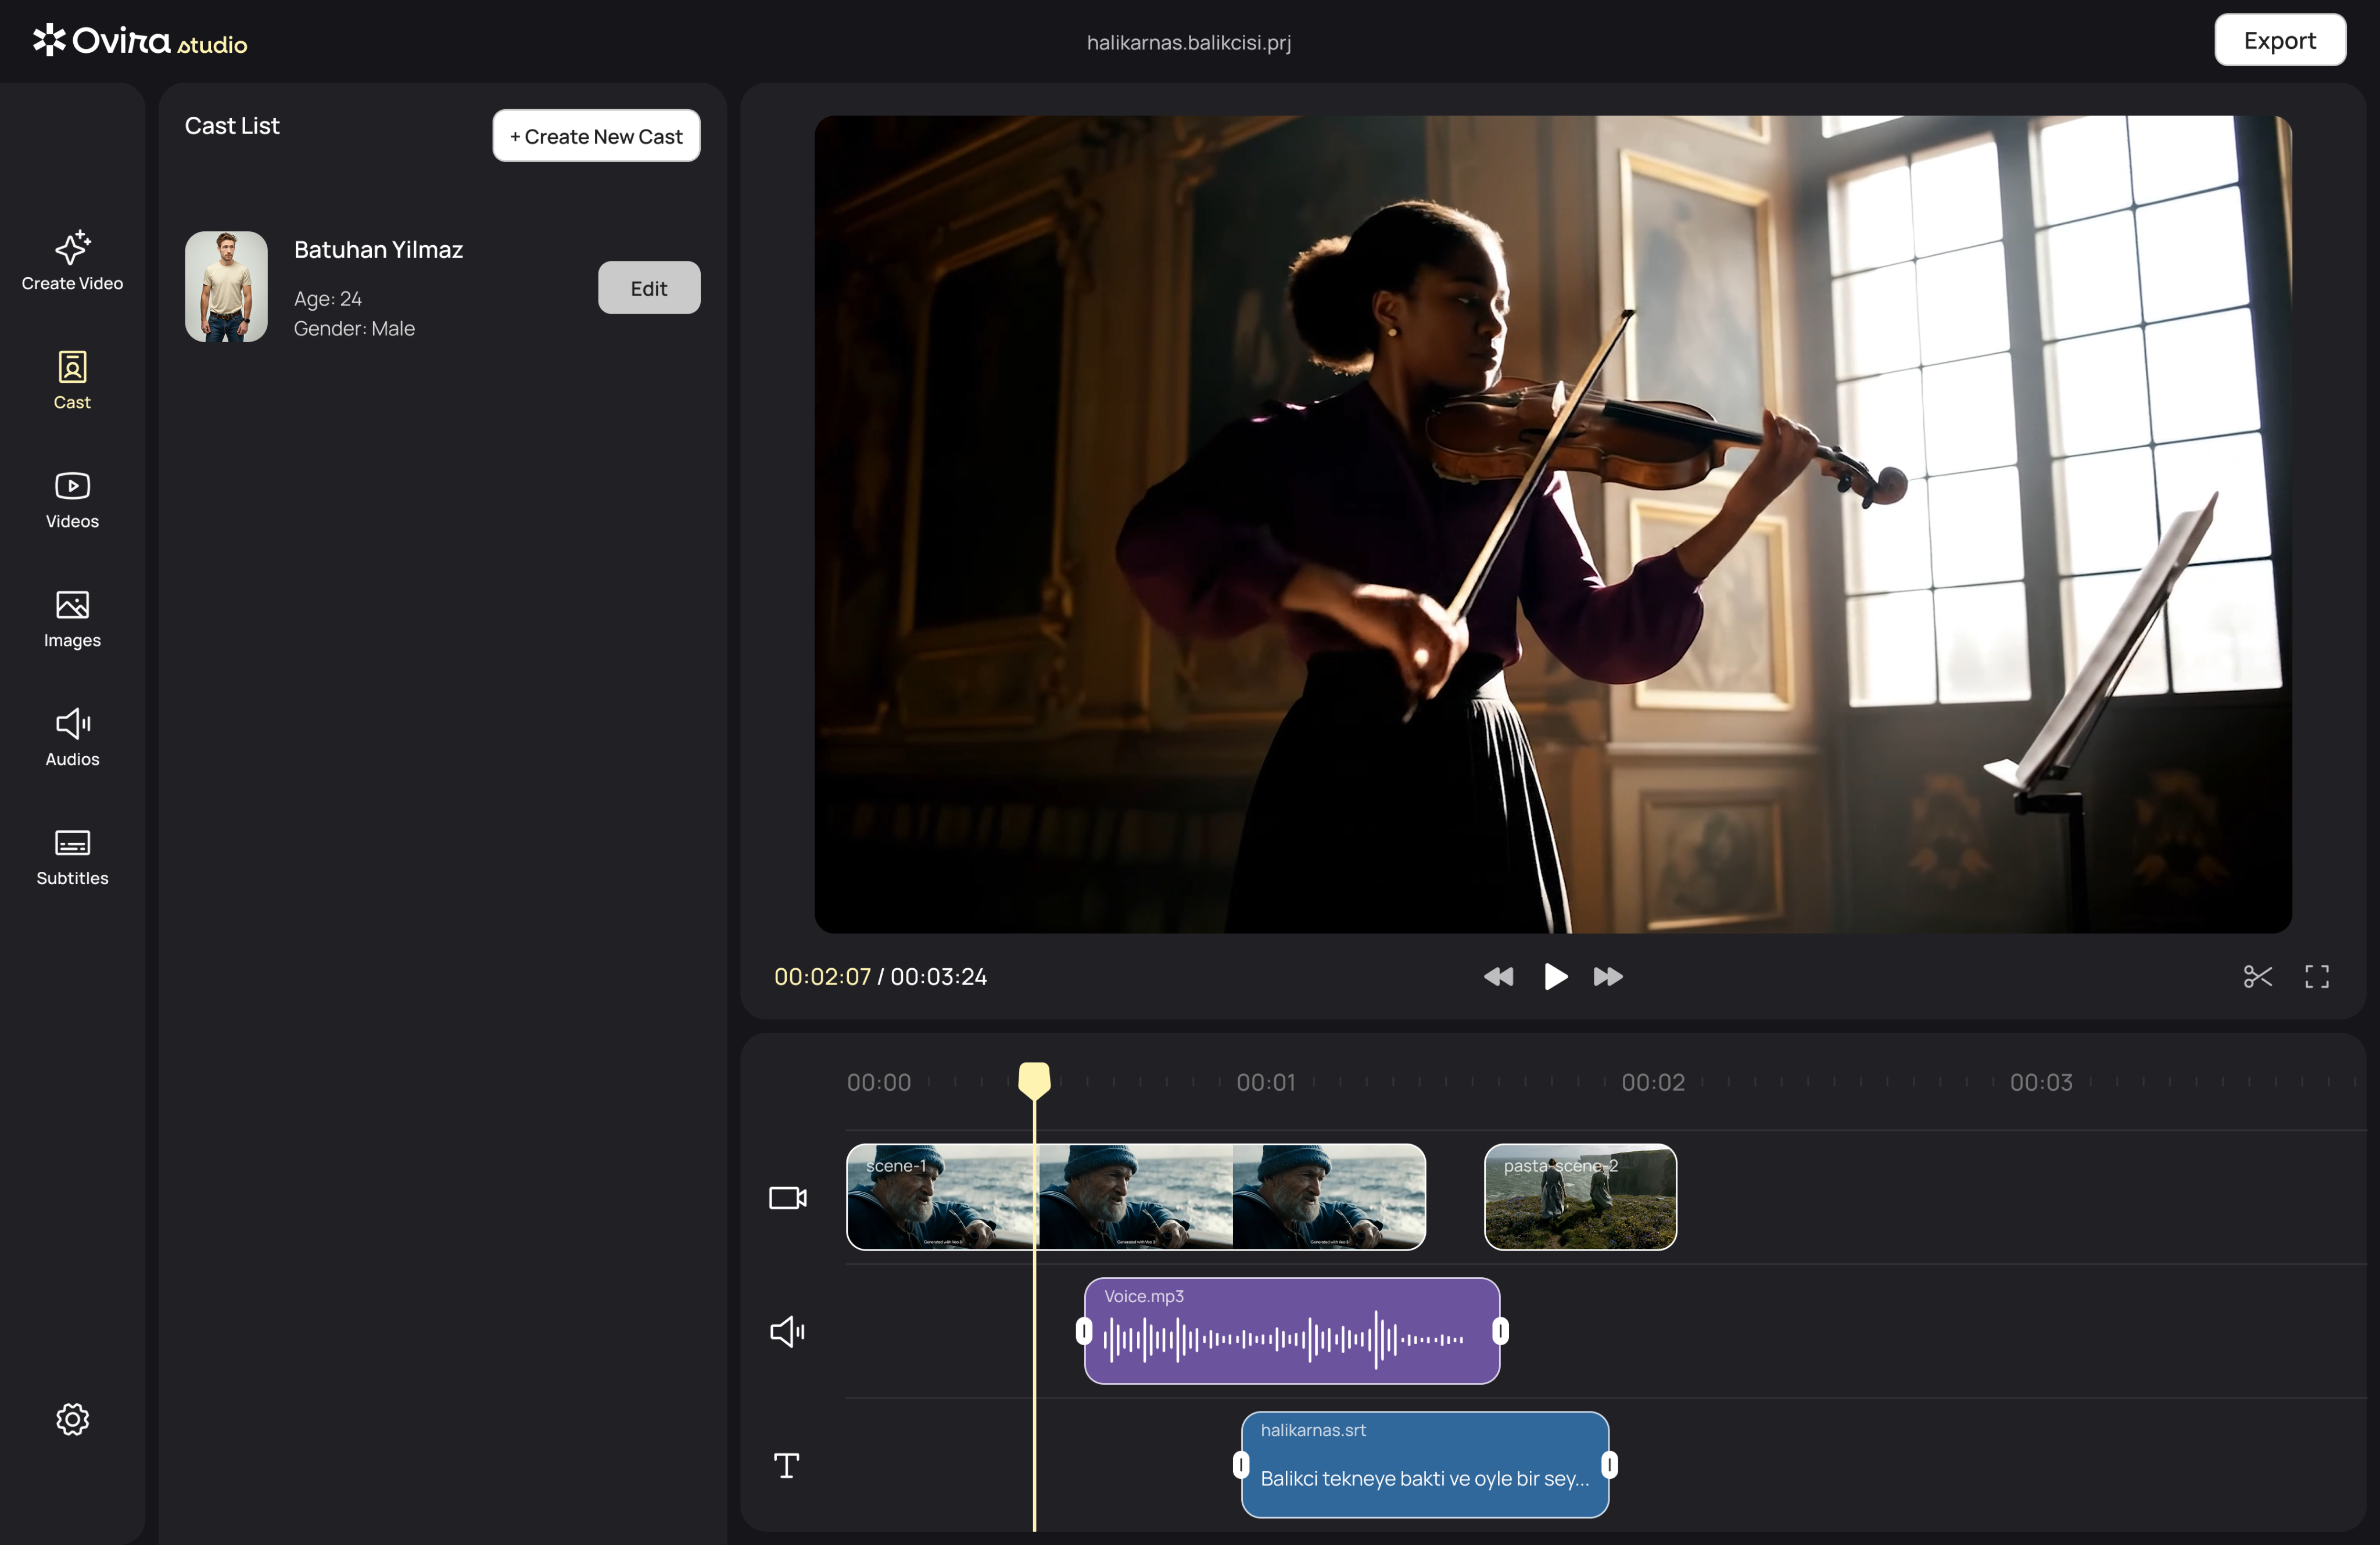Screen dimensions: 2380x1545
Task: Click Voice.mp3 clip's right trim handle
Action: point(1500,1330)
